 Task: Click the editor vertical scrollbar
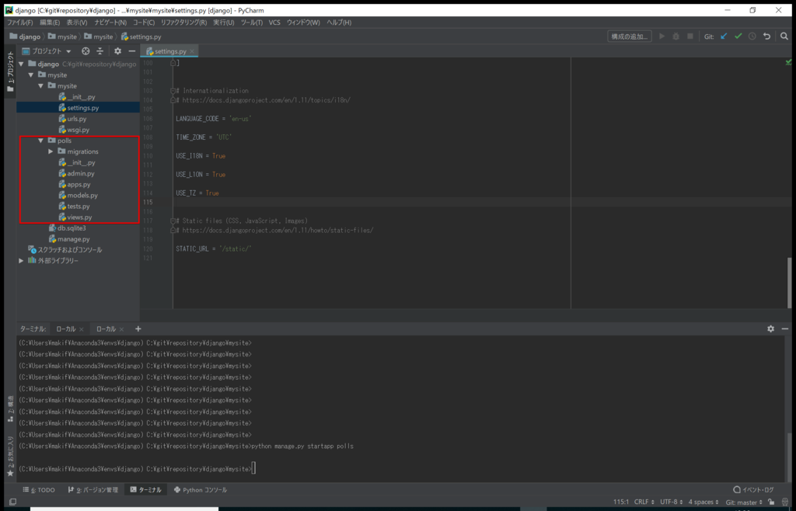point(790,282)
